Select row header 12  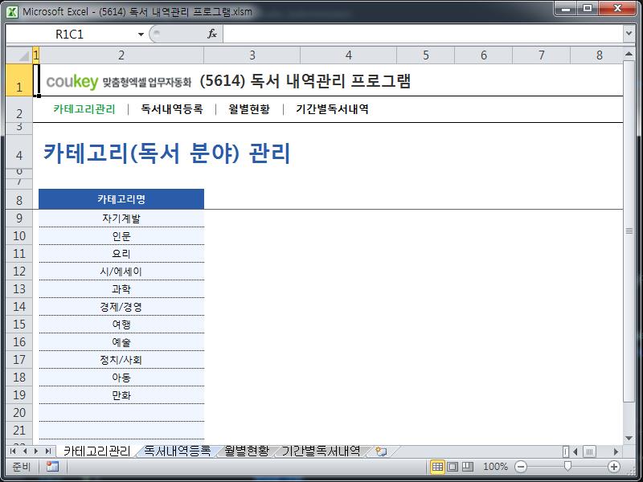pyautogui.click(x=19, y=272)
